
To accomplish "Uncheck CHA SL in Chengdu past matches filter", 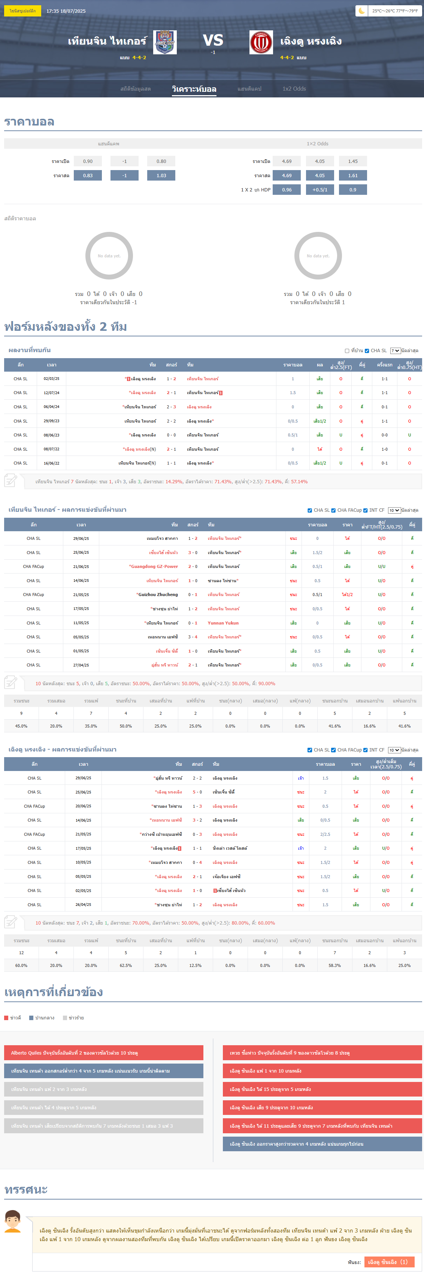I will tap(310, 750).
